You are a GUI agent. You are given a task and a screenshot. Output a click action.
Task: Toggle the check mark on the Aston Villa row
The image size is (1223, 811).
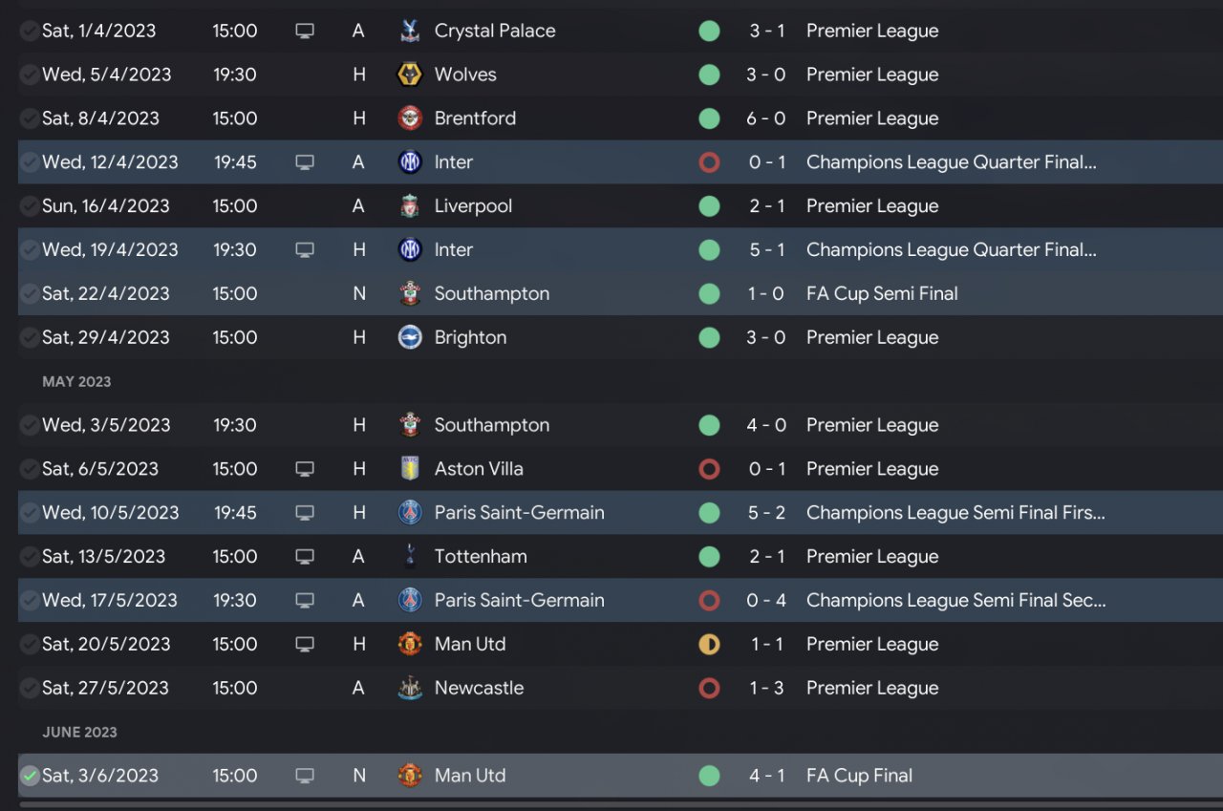point(30,469)
